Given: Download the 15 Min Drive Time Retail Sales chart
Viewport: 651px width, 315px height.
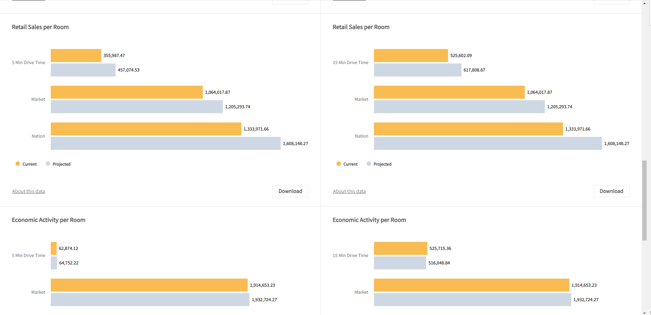Looking at the screenshot, I should [x=611, y=191].
